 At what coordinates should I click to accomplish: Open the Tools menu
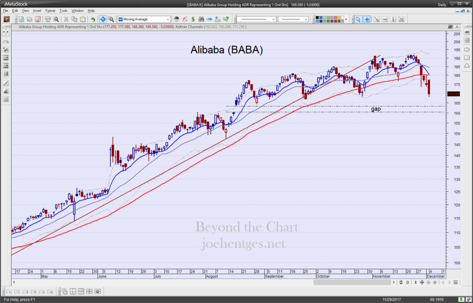63,11
